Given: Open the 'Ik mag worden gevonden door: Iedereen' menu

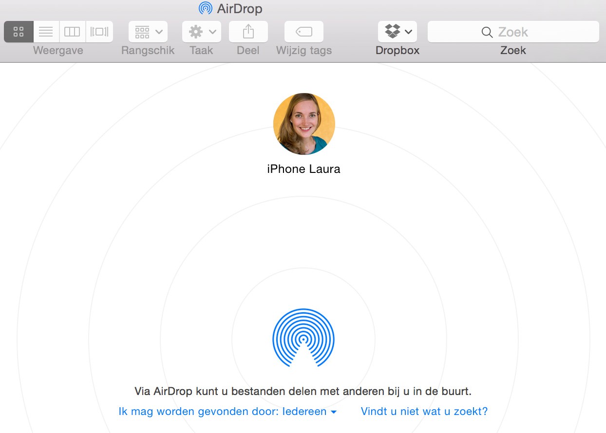Looking at the screenshot, I should pos(227,412).
